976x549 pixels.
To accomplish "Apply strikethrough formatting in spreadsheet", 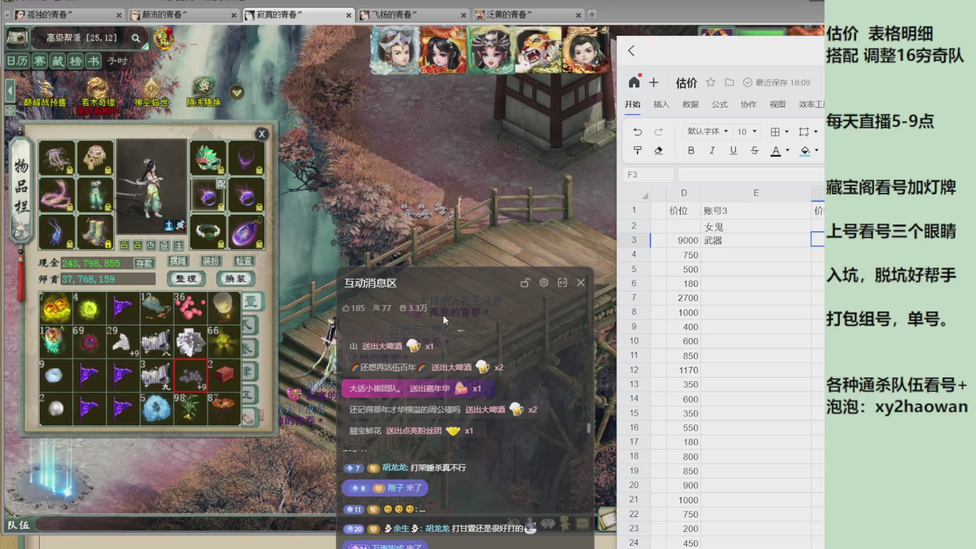I will pos(754,150).
